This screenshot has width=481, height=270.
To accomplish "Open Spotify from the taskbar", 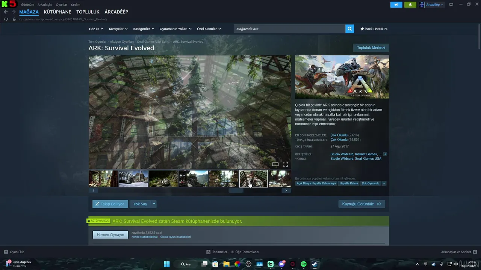I will coord(304,264).
